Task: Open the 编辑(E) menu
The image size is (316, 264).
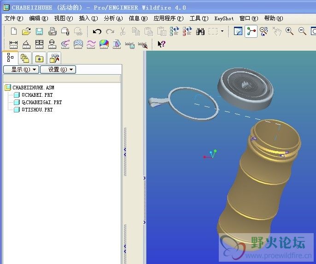Action: coord(39,18)
